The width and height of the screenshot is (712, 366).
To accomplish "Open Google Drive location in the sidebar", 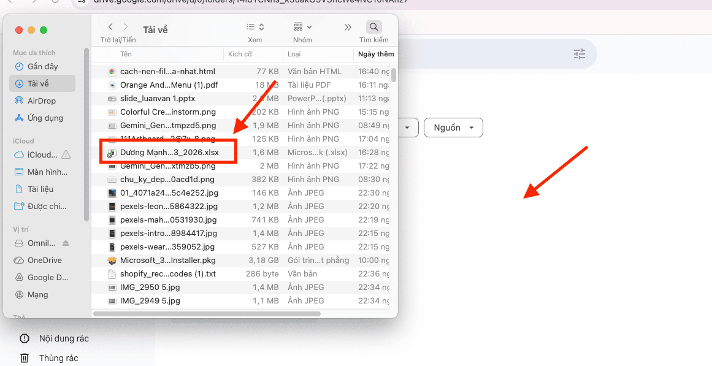I will pos(42,278).
